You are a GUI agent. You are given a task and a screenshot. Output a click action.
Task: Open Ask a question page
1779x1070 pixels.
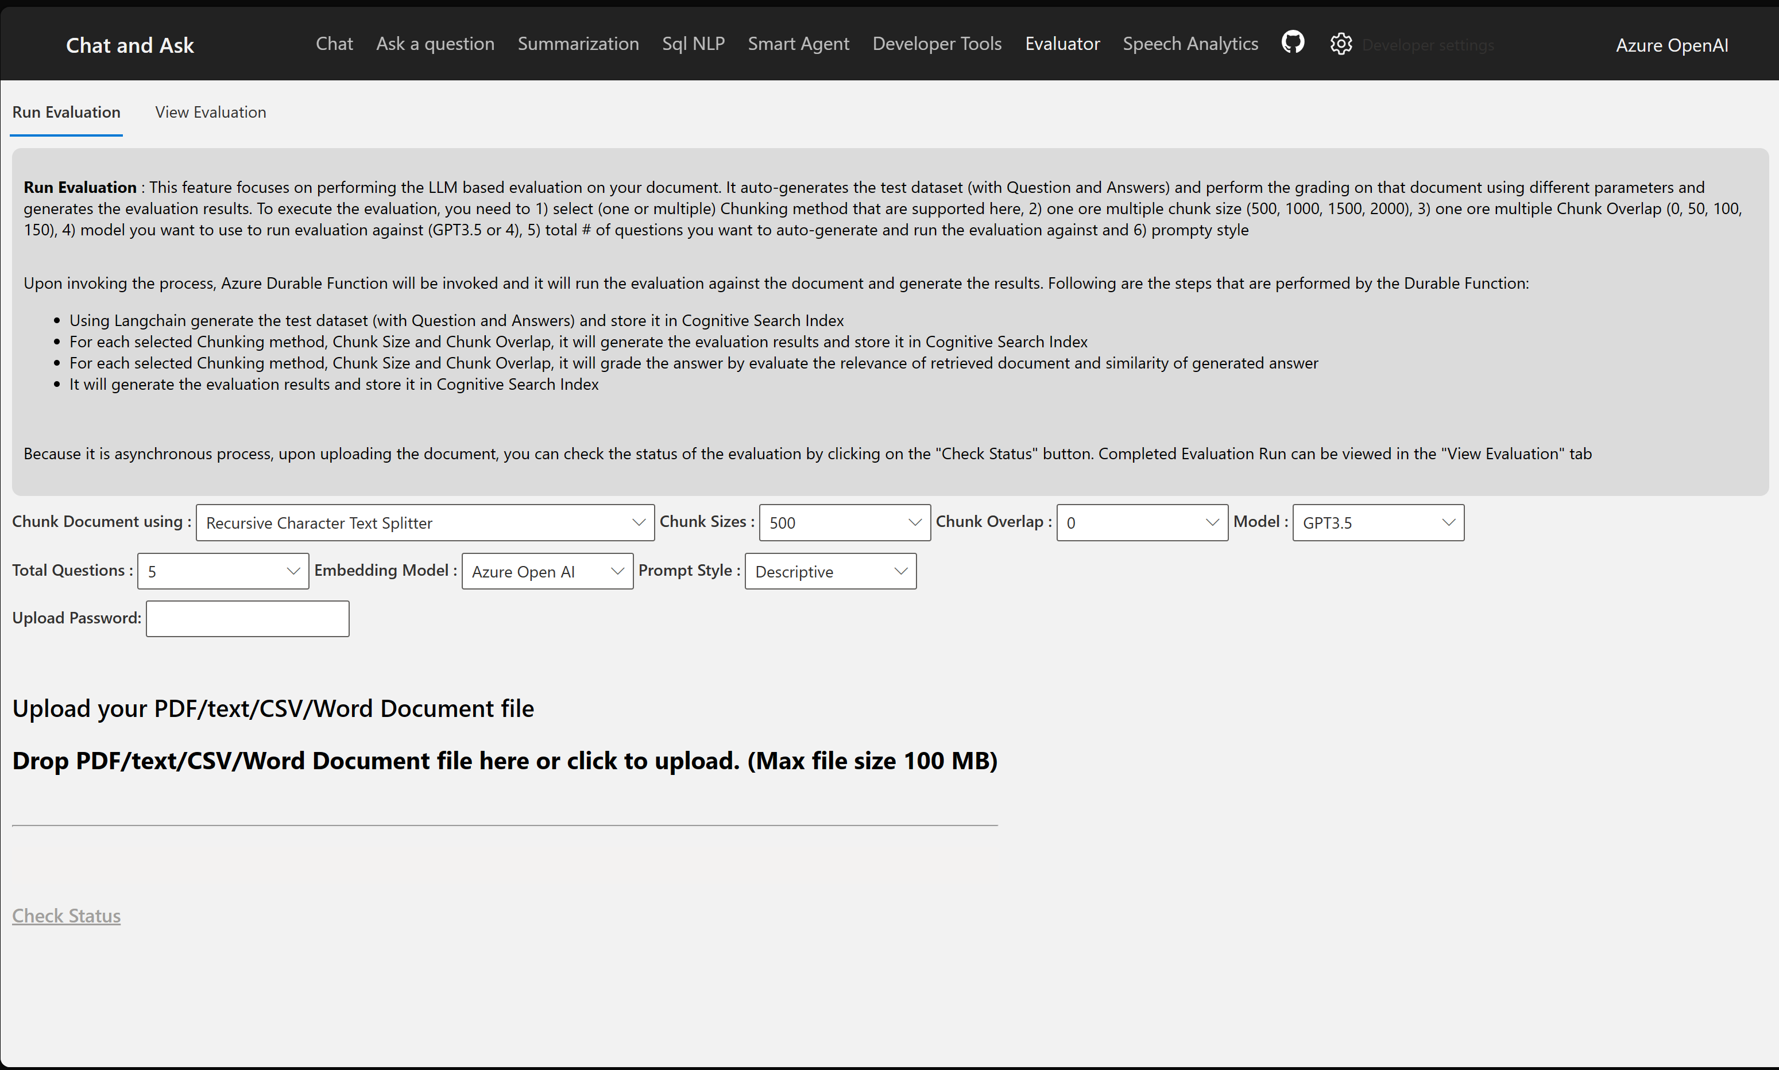point(435,44)
